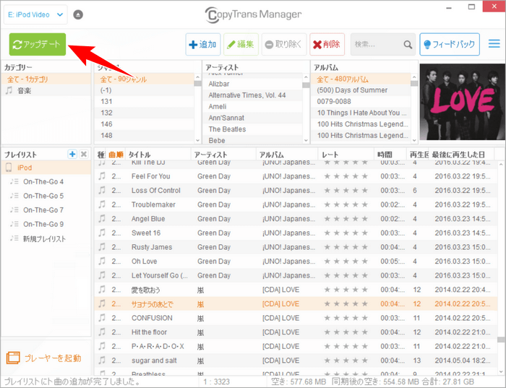The height and width of the screenshot is (388, 506).
Task: Click the 編集 edit button
Action: click(241, 44)
